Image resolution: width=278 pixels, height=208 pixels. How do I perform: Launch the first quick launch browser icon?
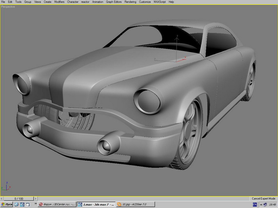16,205
